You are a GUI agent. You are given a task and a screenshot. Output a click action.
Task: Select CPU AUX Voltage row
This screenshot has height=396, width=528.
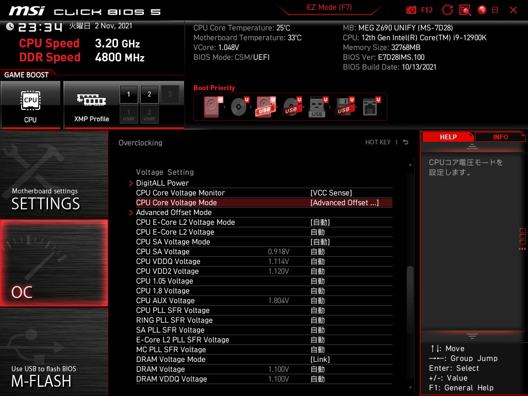click(x=264, y=301)
